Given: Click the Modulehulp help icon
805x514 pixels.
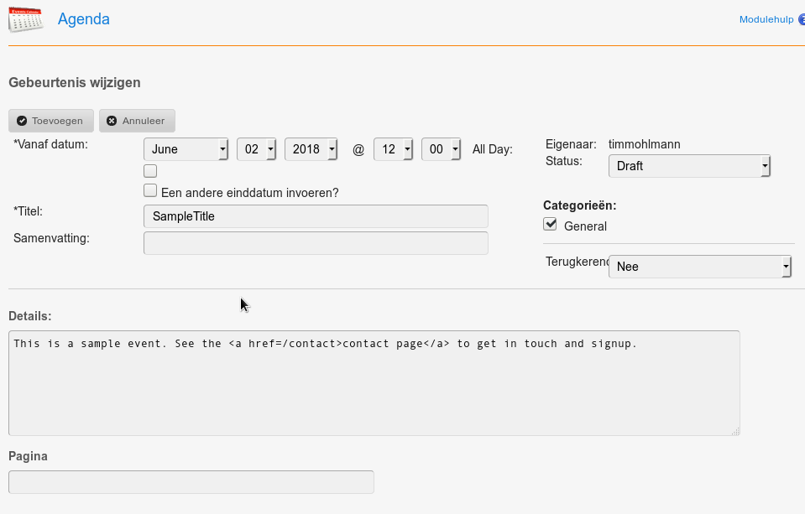Looking at the screenshot, I should (x=802, y=19).
